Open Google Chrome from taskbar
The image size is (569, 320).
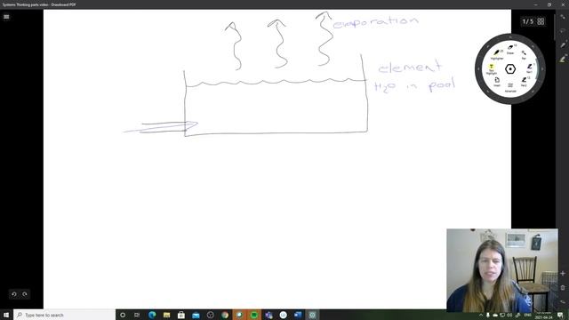pos(225,315)
